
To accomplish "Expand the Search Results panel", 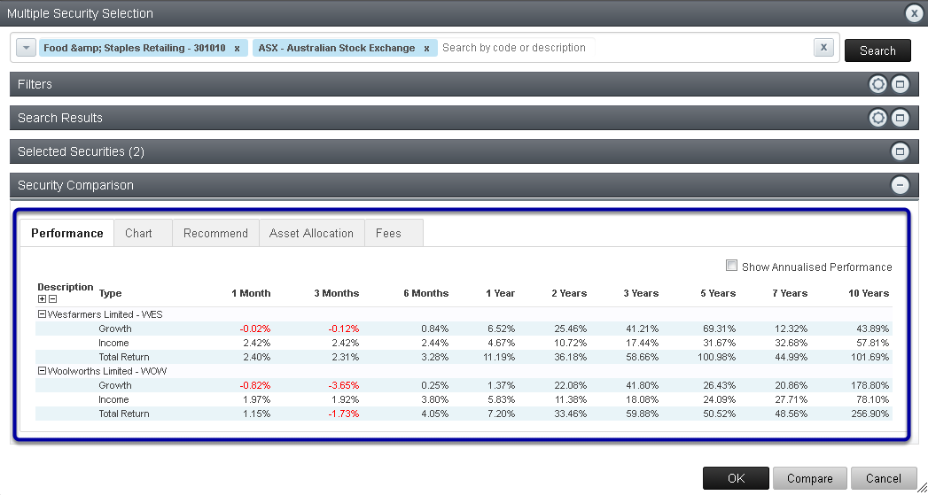I will (x=901, y=119).
